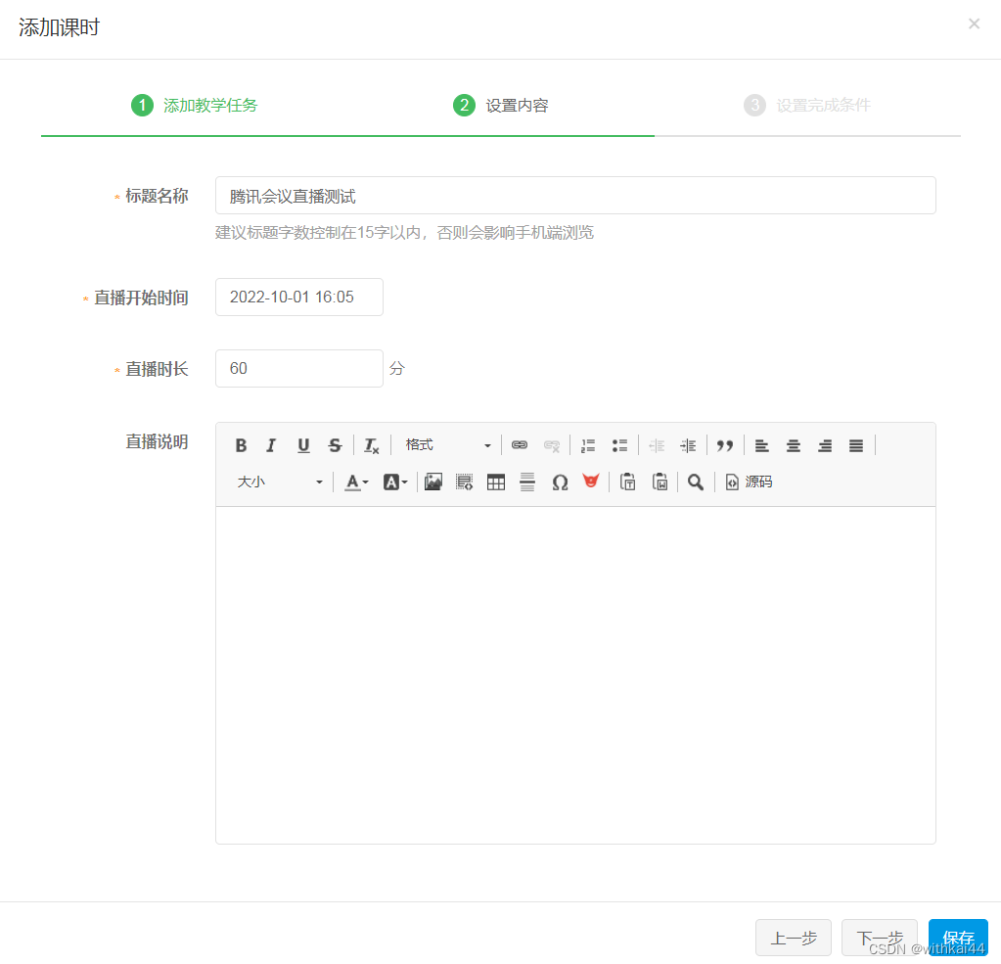Toggle italic formatting in the editor

(x=270, y=445)
